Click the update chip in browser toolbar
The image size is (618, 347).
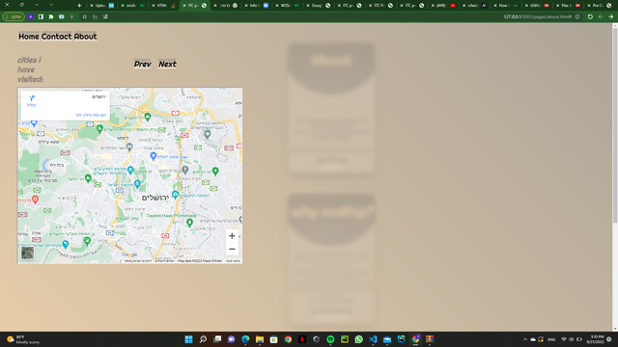pyautogui.click(x=14, y=17)
